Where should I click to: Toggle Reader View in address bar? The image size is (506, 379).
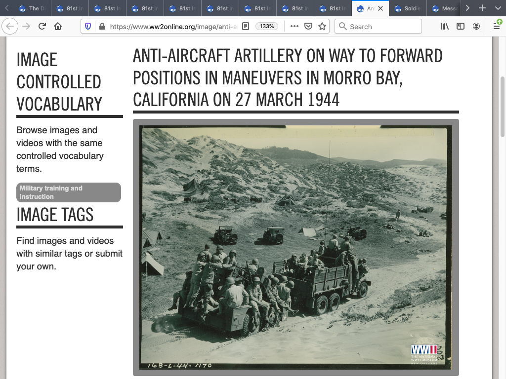point(245,27)
